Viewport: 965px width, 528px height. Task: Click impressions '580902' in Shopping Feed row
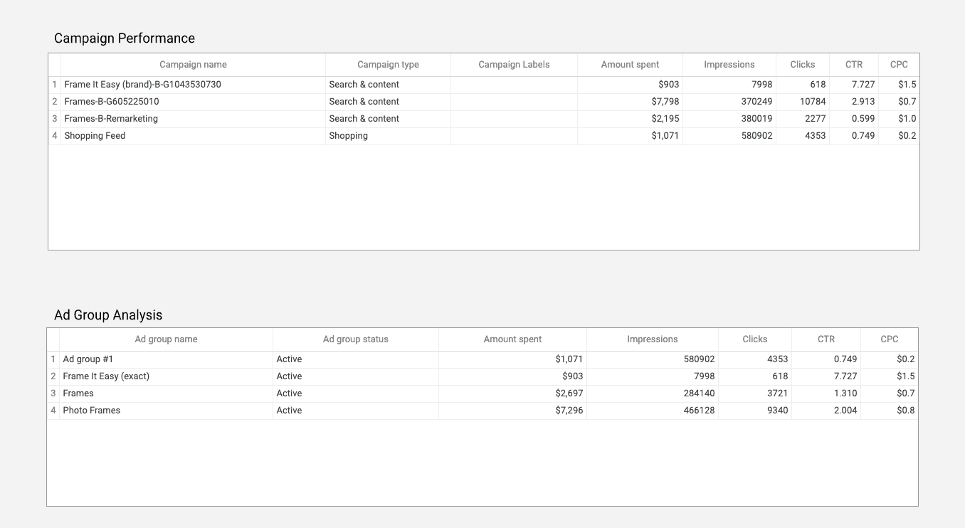tap(756, 136)
